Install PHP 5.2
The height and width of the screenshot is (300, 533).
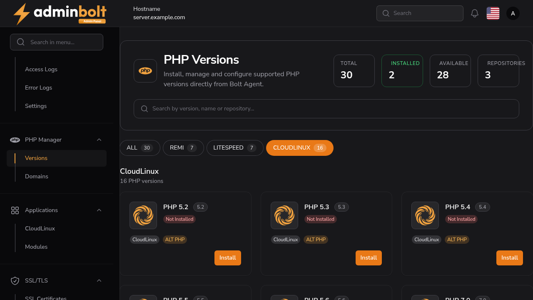(x=228, y=258)
